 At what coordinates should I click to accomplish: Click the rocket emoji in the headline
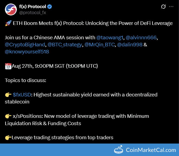pyautogui.click(x=8, y=23)
